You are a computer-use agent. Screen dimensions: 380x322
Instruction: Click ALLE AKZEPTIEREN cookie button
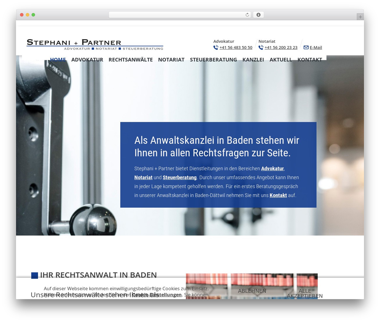coord(305,293)
